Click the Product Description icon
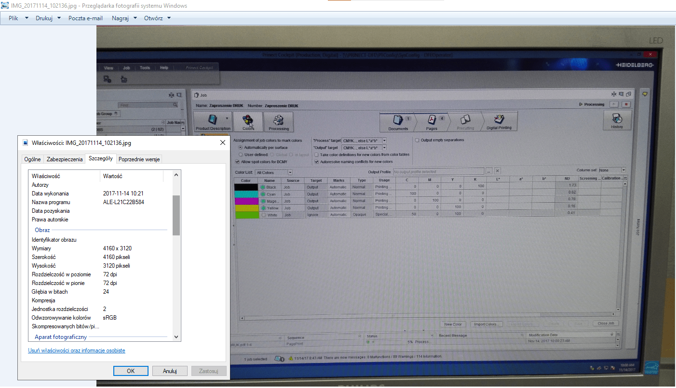 click(212, 120)
